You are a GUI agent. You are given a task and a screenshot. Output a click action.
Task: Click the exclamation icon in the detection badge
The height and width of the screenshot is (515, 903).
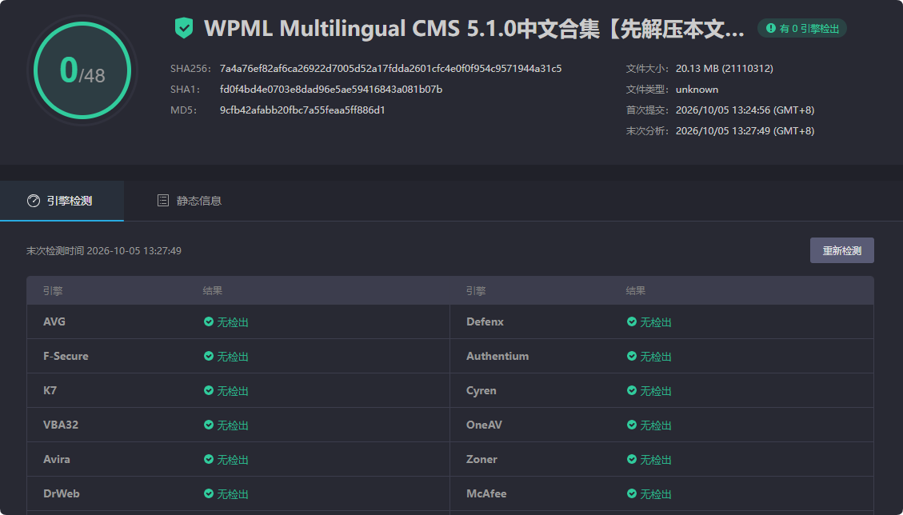point(770,28)
